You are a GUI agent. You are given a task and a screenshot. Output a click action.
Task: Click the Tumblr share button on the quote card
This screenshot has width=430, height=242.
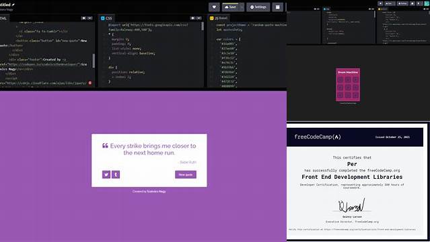pyautogui.click(x=116, y=175)
